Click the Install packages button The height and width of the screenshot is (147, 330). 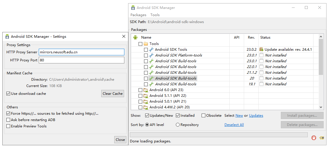point(302,116)
